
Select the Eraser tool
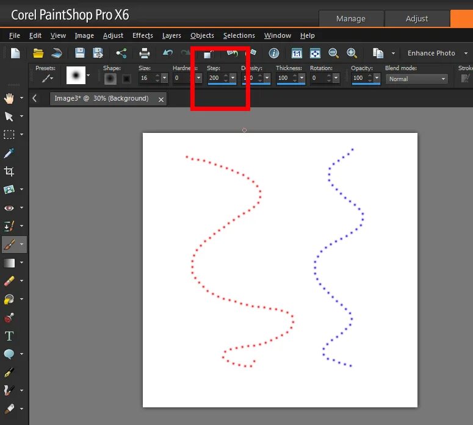(x=9, y=281)
